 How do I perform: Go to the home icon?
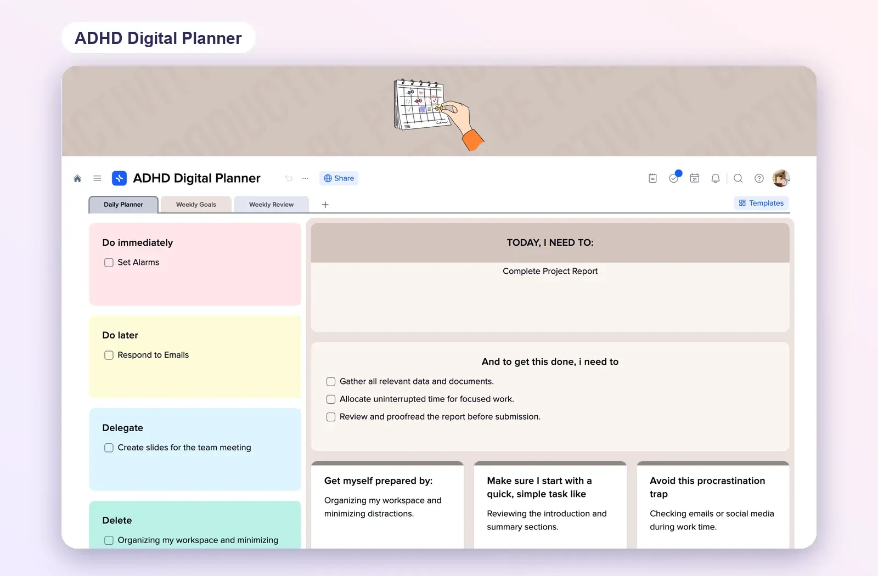77,178
